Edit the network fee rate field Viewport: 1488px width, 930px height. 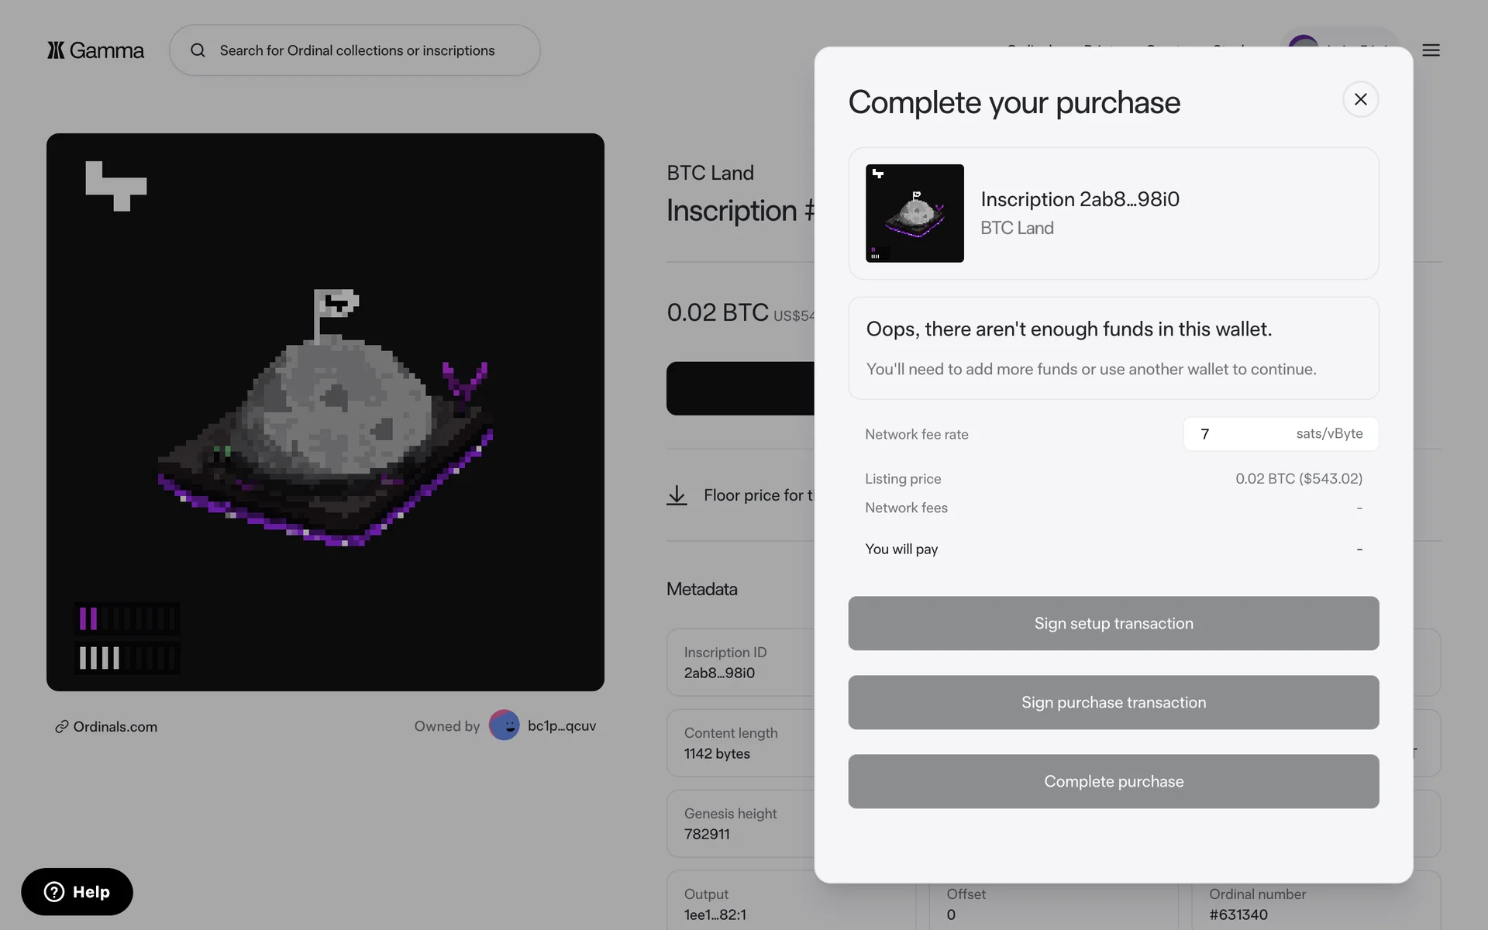1240,434
